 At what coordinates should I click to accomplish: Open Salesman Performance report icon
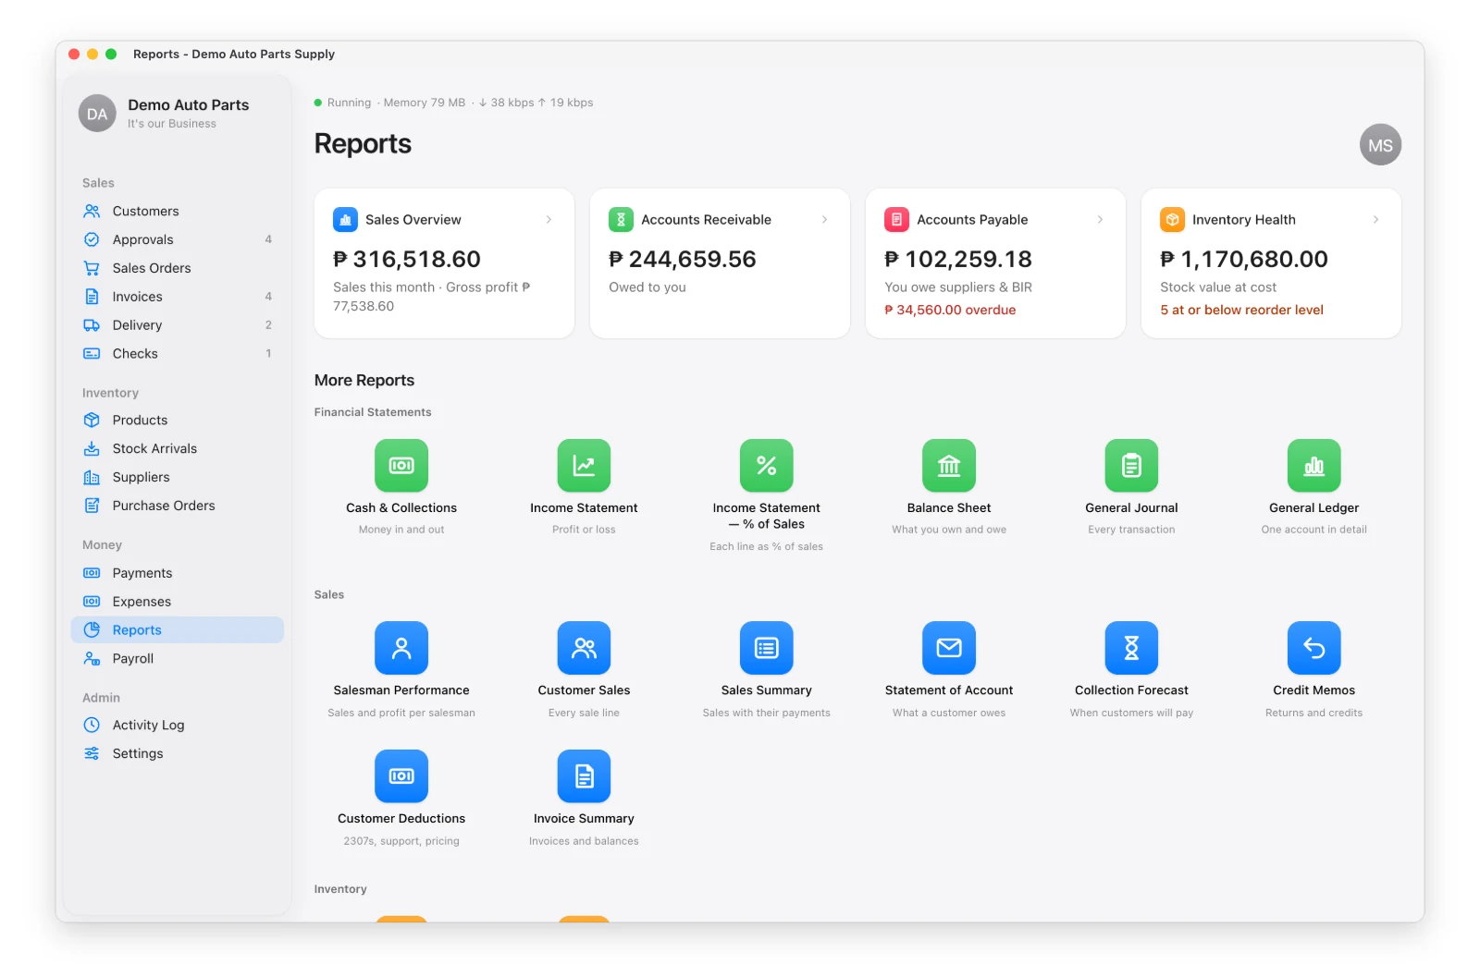(x=401, y=648)
